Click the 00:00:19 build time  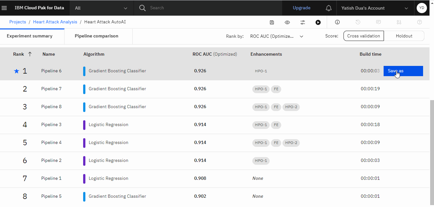pos(370,89)
